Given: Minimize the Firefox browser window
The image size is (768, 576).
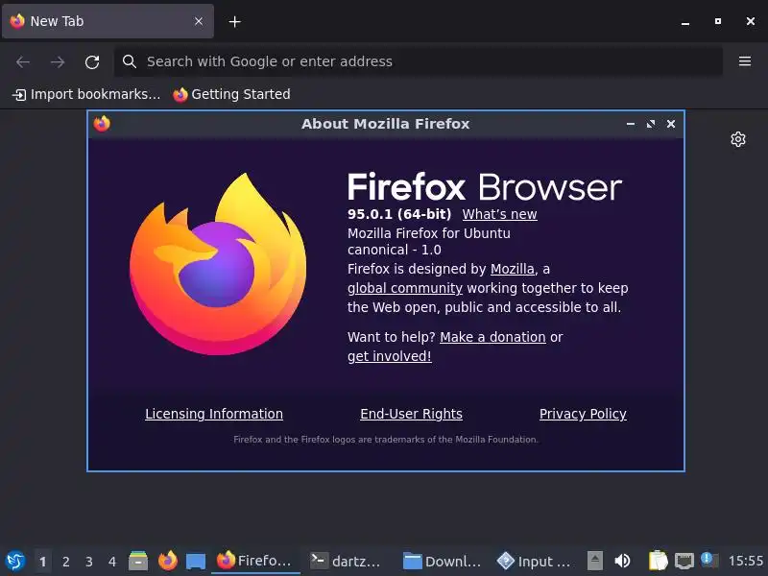Looking at the screenshot, I should click(685, 21).
